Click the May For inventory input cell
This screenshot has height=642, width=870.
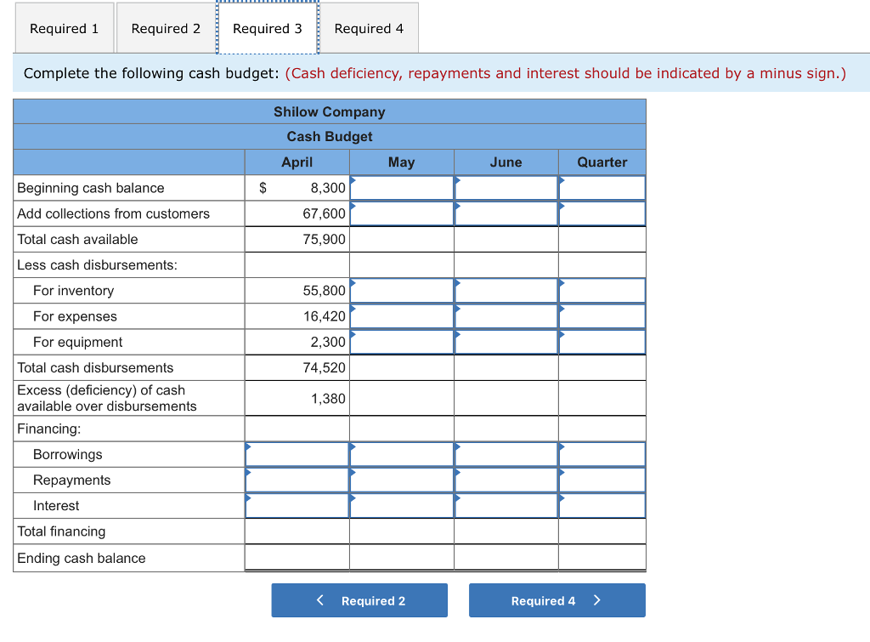coord(401,290)
